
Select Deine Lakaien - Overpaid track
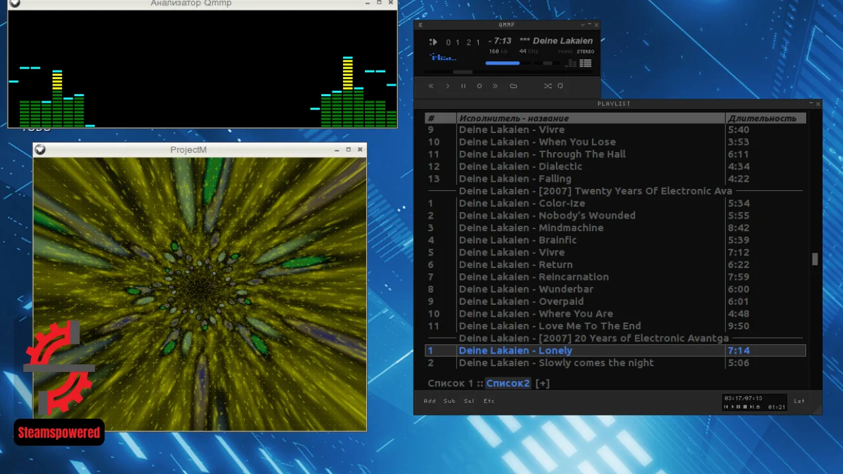(615, 302)
